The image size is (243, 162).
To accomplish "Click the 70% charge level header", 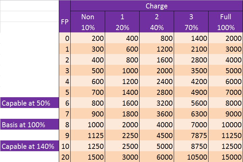I will point(191,27).
